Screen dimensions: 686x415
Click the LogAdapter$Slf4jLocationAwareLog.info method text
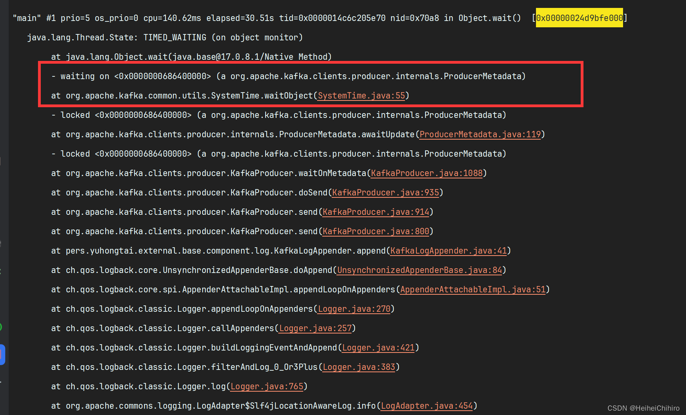pyautogui.click(x=286, y=406)
